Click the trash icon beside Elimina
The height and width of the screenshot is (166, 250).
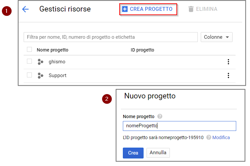191,9
